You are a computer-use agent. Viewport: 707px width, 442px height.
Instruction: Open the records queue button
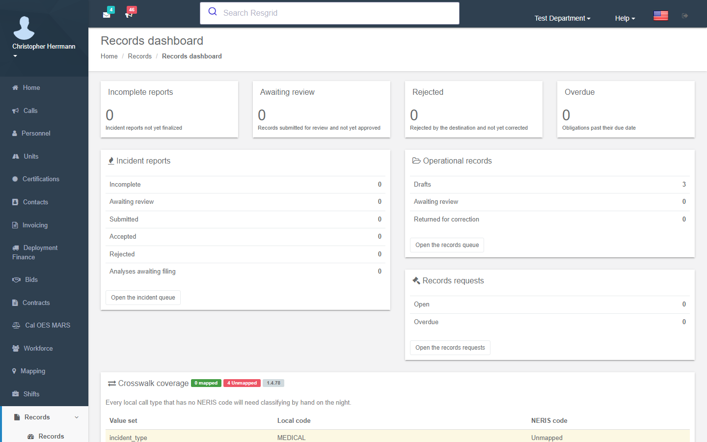(x=447, y=245)
